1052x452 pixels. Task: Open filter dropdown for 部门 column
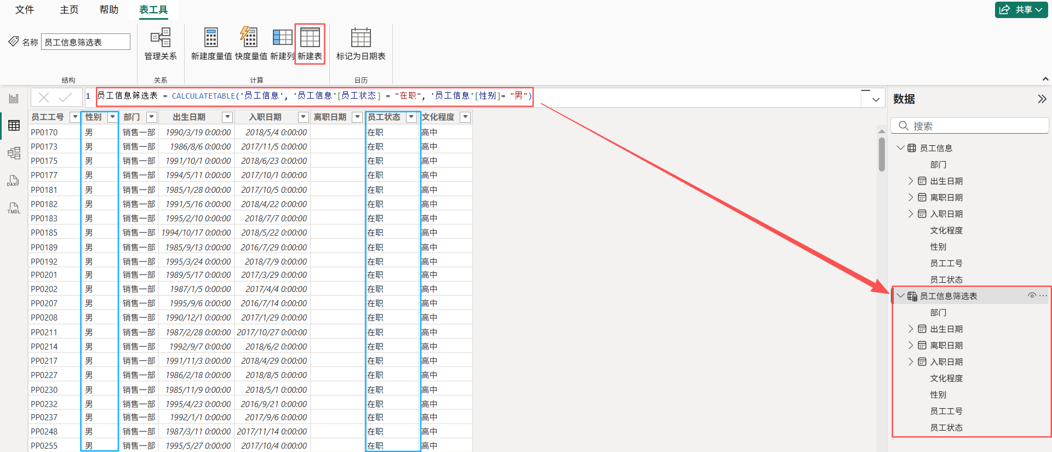coord(152,117)
